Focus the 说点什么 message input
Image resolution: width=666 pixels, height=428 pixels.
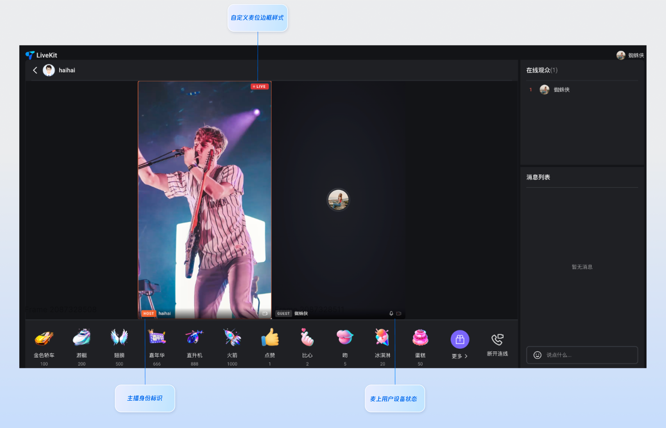click(x=582, y=355)
